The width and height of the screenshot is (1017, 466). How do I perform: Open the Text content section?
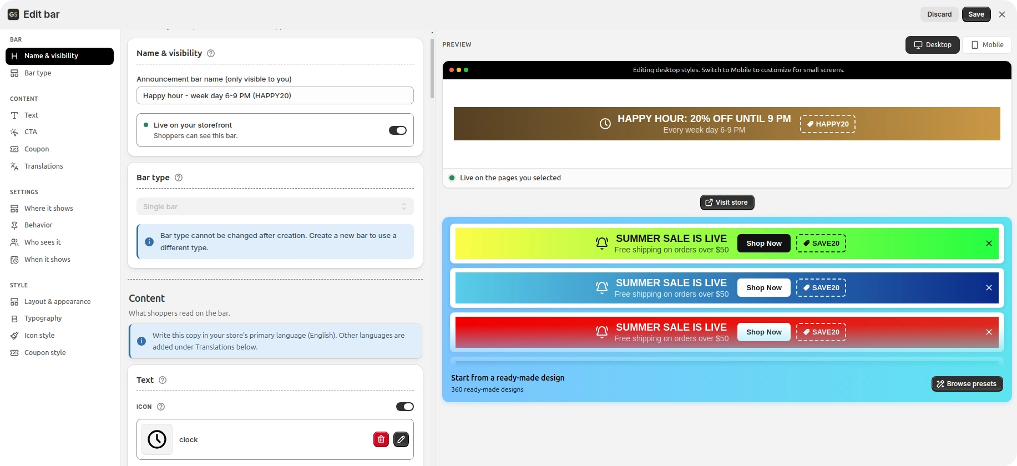pyautogui.click(x=60, y=115)
